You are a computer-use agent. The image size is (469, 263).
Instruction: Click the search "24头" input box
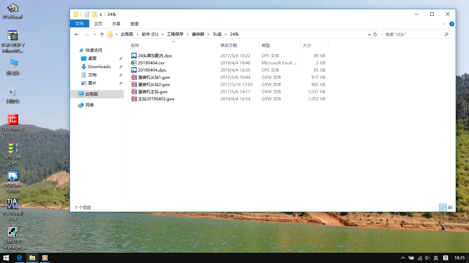[x=413, y=35]
